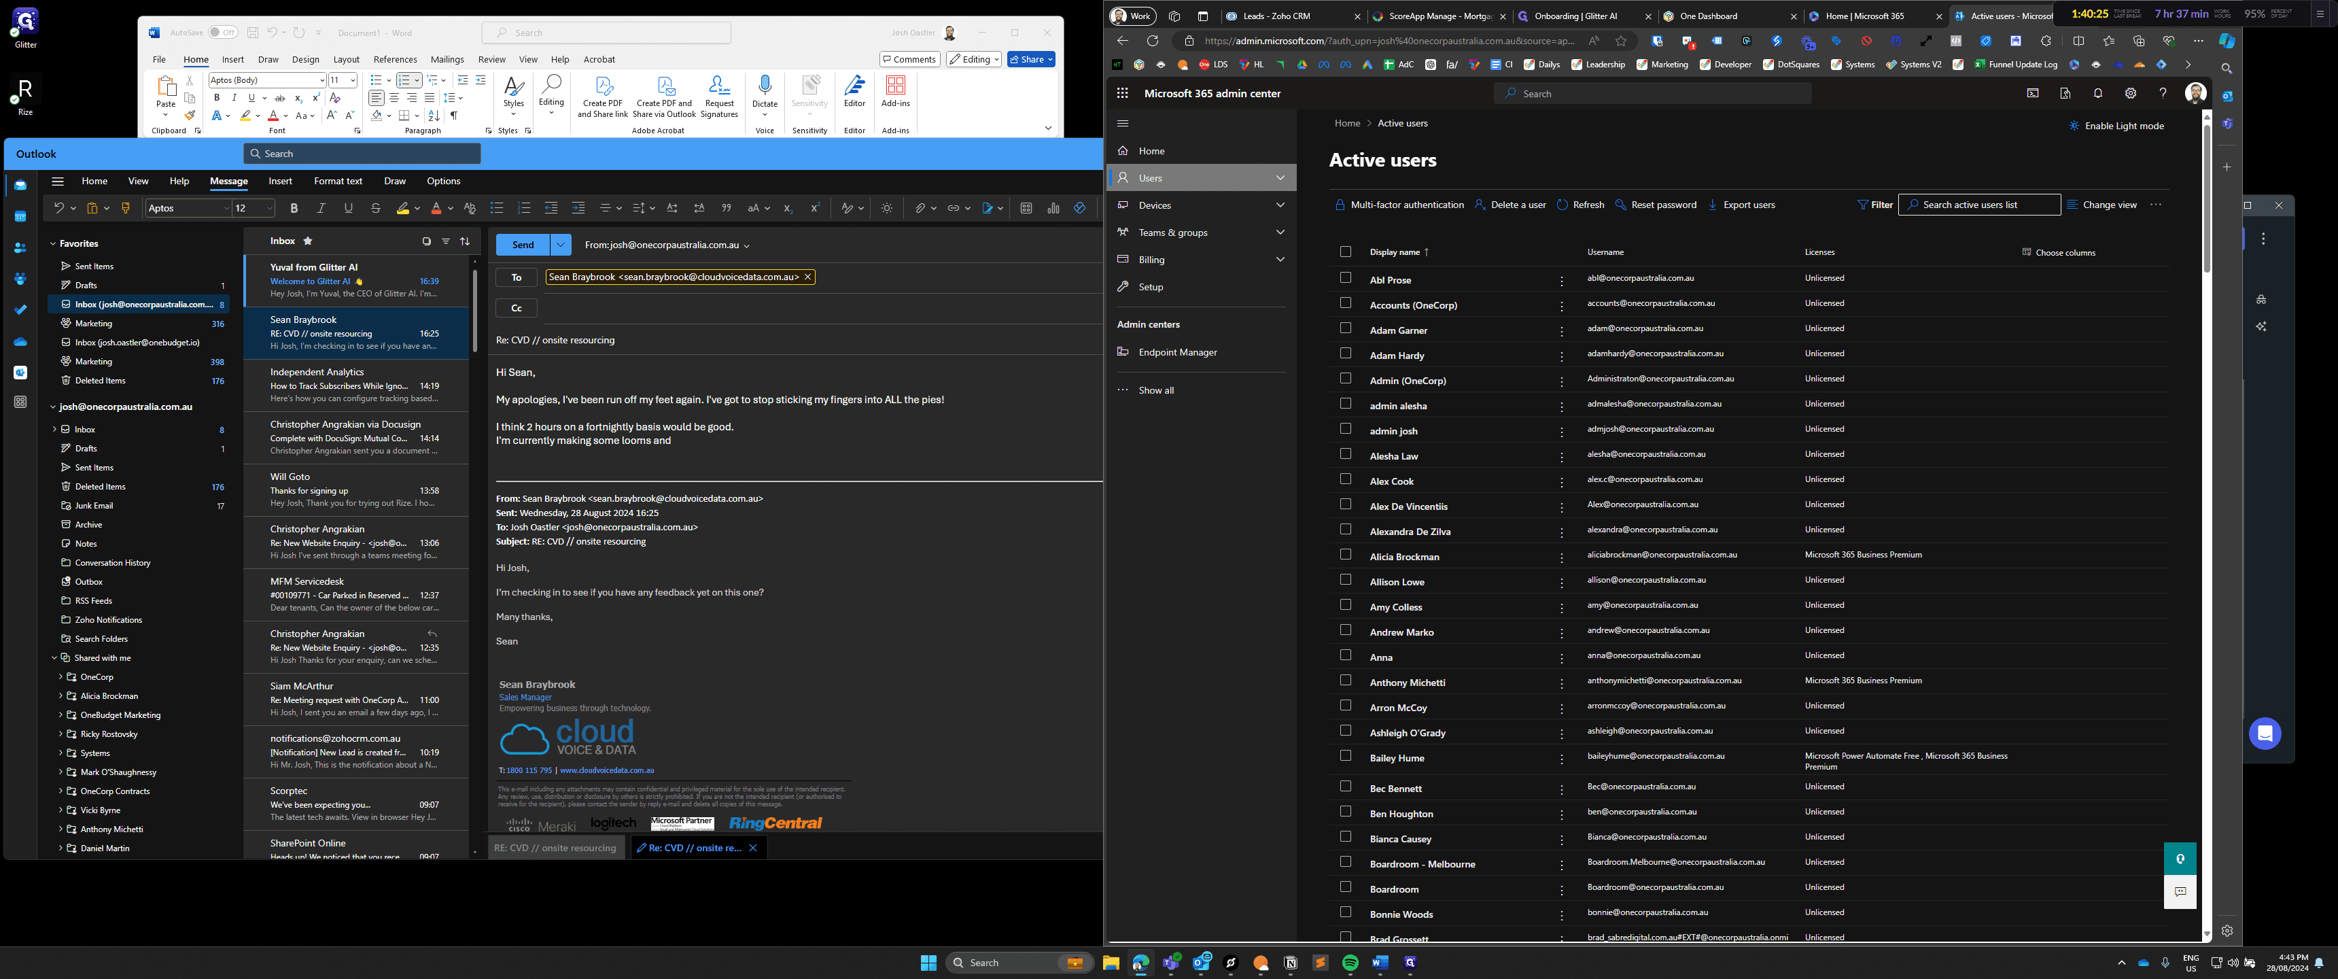Screen dimensions: 2338x979
Task: Tick the checkbox for Alicia Brockman
Action: [1345, 554]
